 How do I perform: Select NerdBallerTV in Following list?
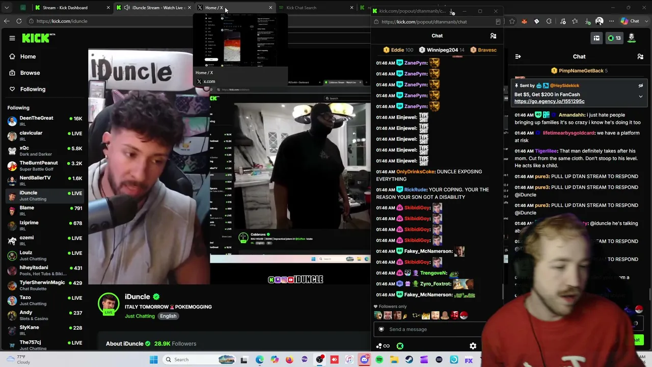[45, 180]
